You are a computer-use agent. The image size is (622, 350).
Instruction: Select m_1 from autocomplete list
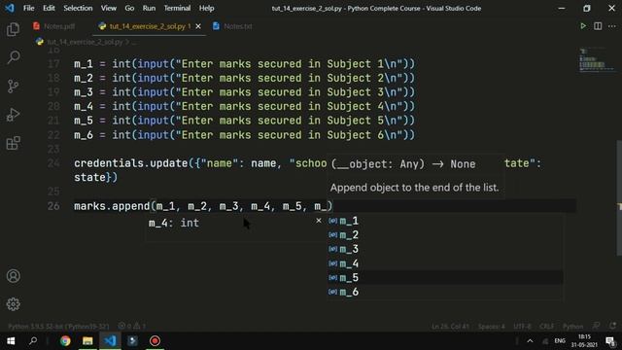click(x=445, y=221)
